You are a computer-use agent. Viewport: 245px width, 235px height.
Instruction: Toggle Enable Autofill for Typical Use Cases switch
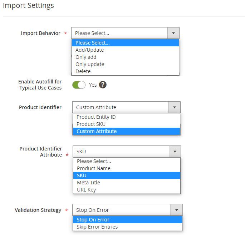click(x=79, y=85)
